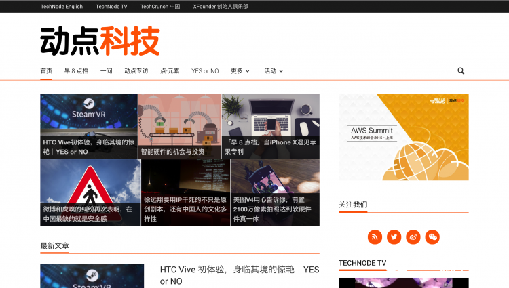This screenshot has height=288, width=509.
Task: Open the iPhone X遇见苹果专利 tile
Action: coord(271,126)
